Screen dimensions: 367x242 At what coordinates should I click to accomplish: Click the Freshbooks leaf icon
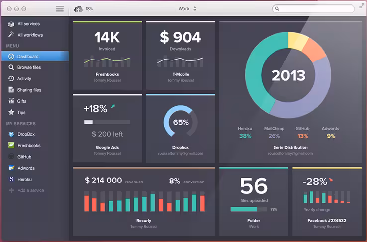point(11,145)
